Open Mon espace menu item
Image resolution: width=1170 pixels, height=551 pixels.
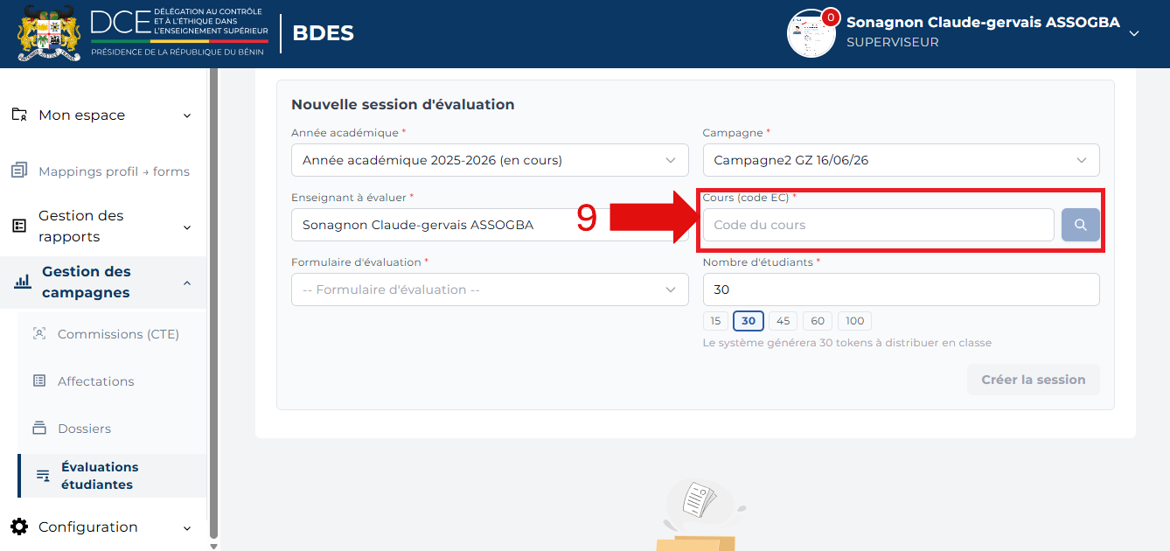(x=103, y=115)
